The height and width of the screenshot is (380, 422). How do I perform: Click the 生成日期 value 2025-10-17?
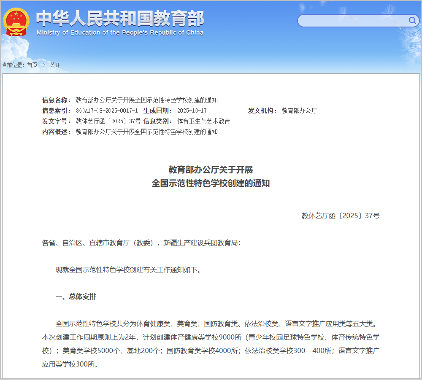192,110
